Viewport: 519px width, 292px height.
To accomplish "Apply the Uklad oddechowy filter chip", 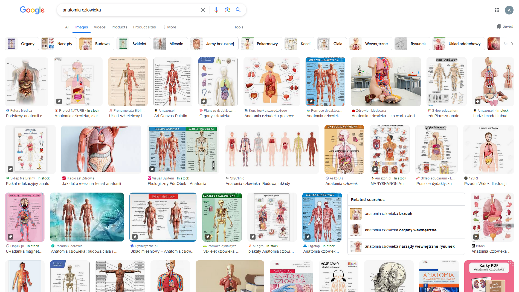I will (459, 44).
